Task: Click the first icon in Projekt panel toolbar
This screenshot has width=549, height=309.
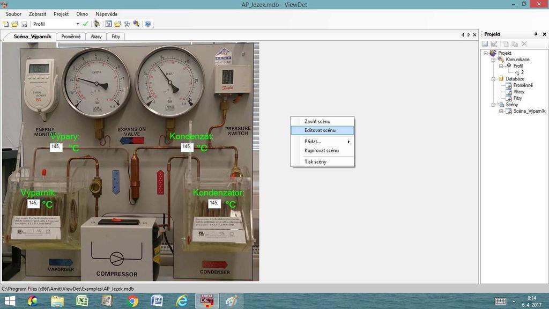Action: 485,44
